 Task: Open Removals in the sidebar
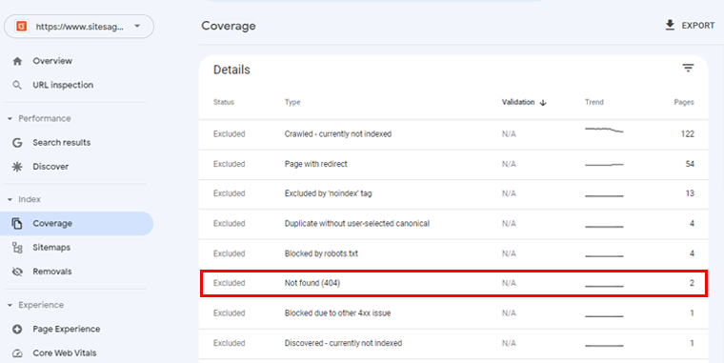[51, 272]
